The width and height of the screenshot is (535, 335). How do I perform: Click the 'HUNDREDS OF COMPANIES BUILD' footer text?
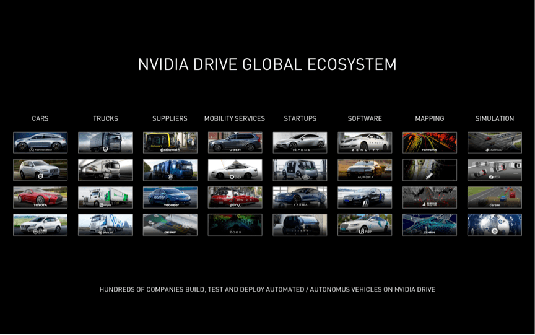tap(267, 290)
